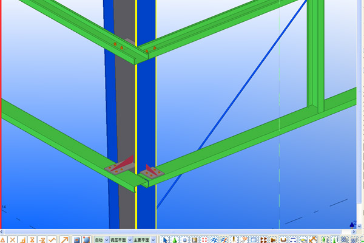Viewport: 364px width, 243px height.
Task: Click the select all arrow cursor icon
Action: (165, 239)
